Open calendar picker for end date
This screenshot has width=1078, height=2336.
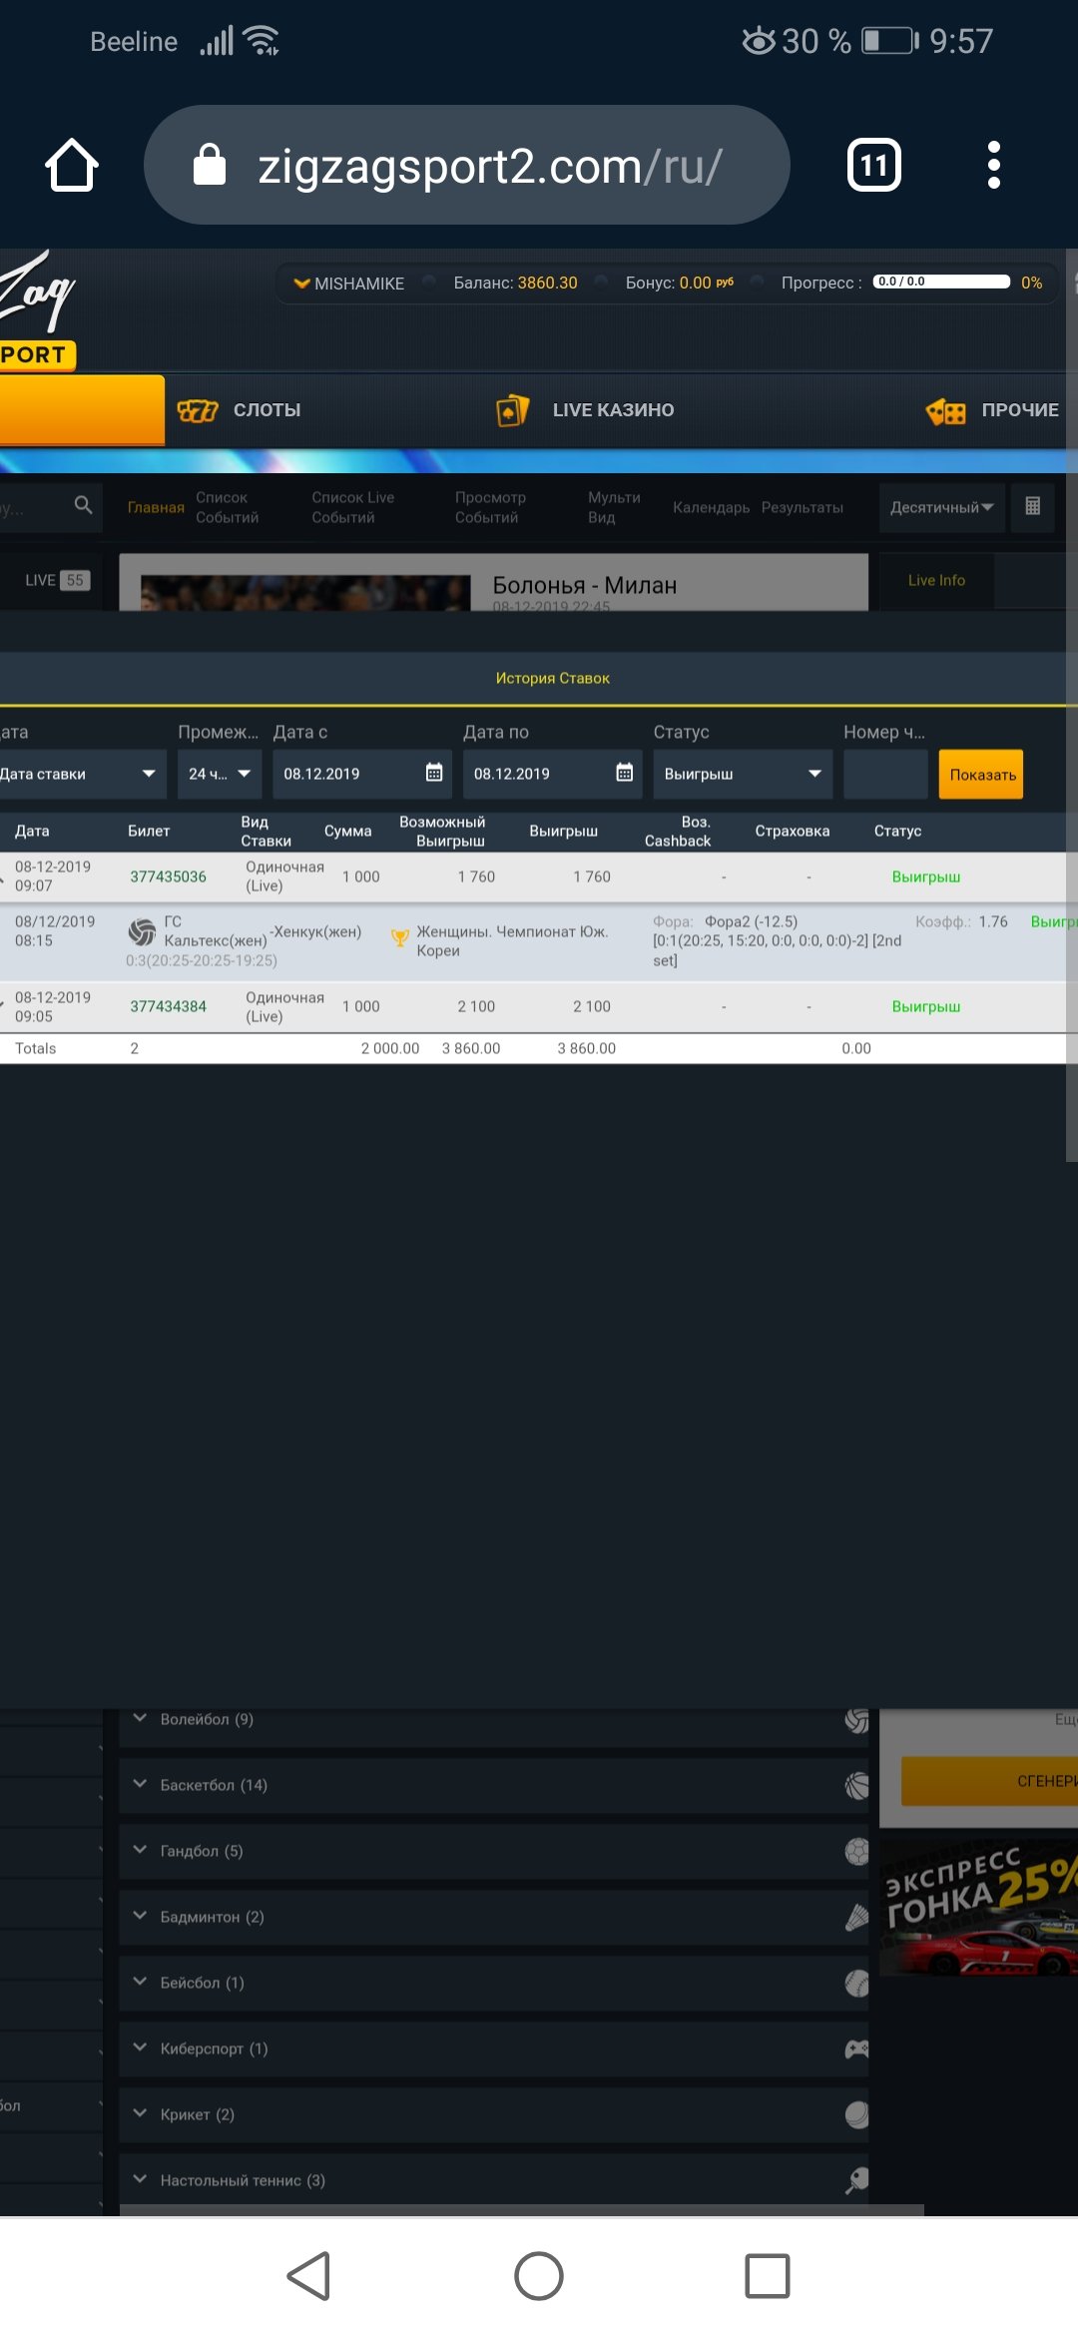click(625, 773)
